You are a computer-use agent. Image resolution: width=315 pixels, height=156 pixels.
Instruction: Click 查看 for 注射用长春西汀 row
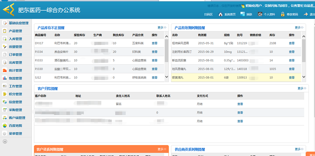[292, 52]
